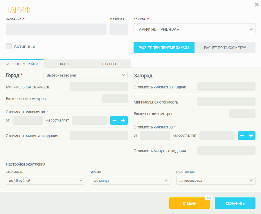This screenshot has height=214, width=261.
Task: Enable the Активный checkbox
Action: (x=9, y=46)
